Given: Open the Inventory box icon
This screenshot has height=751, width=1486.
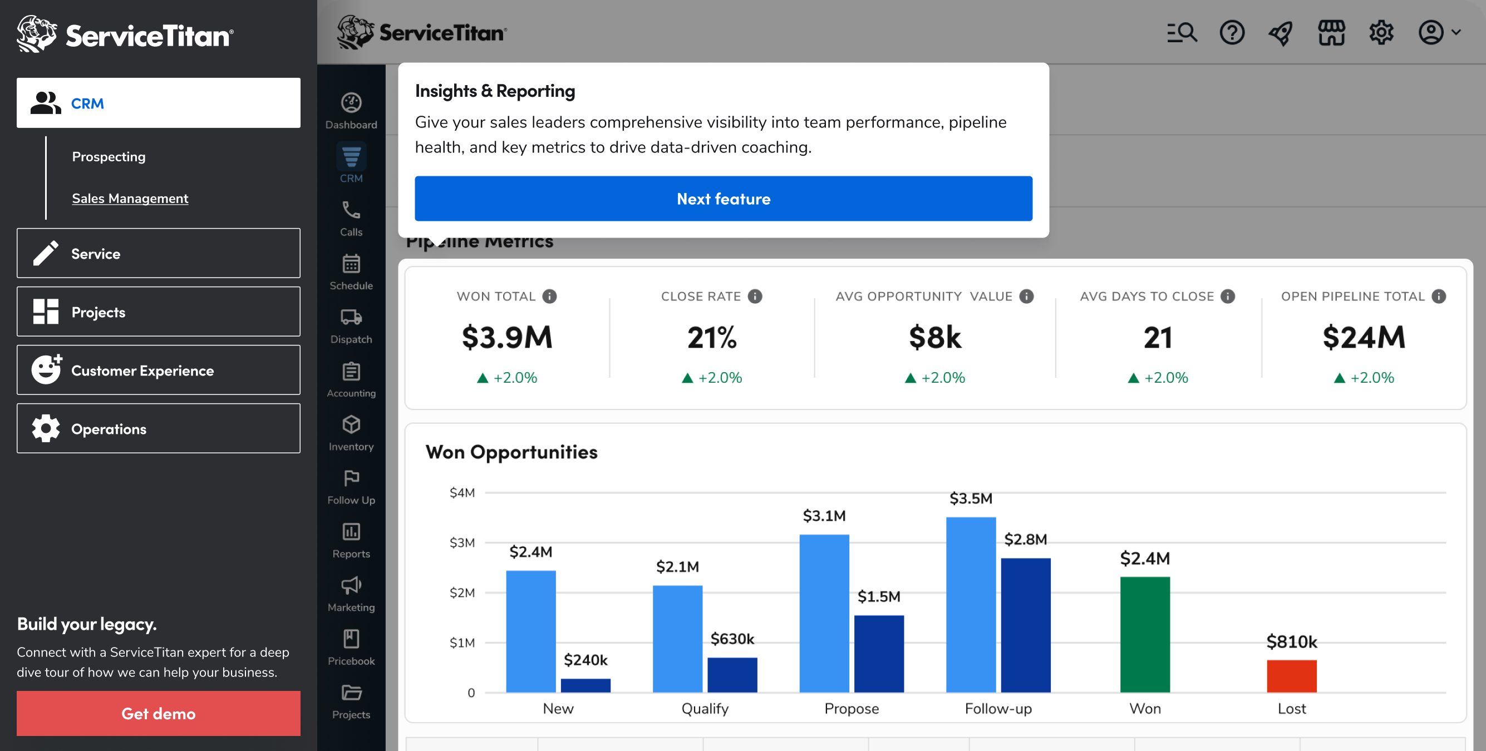Looking at the screenshot, I should (x=351, y=425).
